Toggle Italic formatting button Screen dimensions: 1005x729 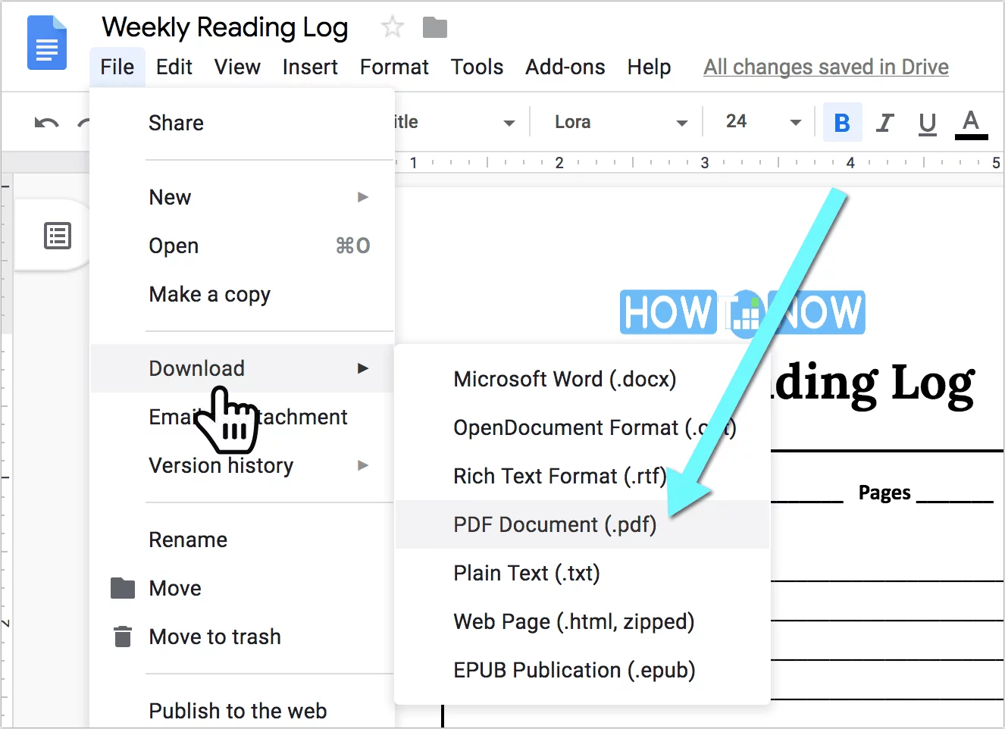click(x=884, y=122)
